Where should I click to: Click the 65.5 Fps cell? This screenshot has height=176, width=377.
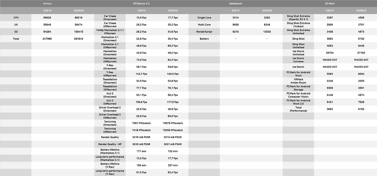point(173,116)
